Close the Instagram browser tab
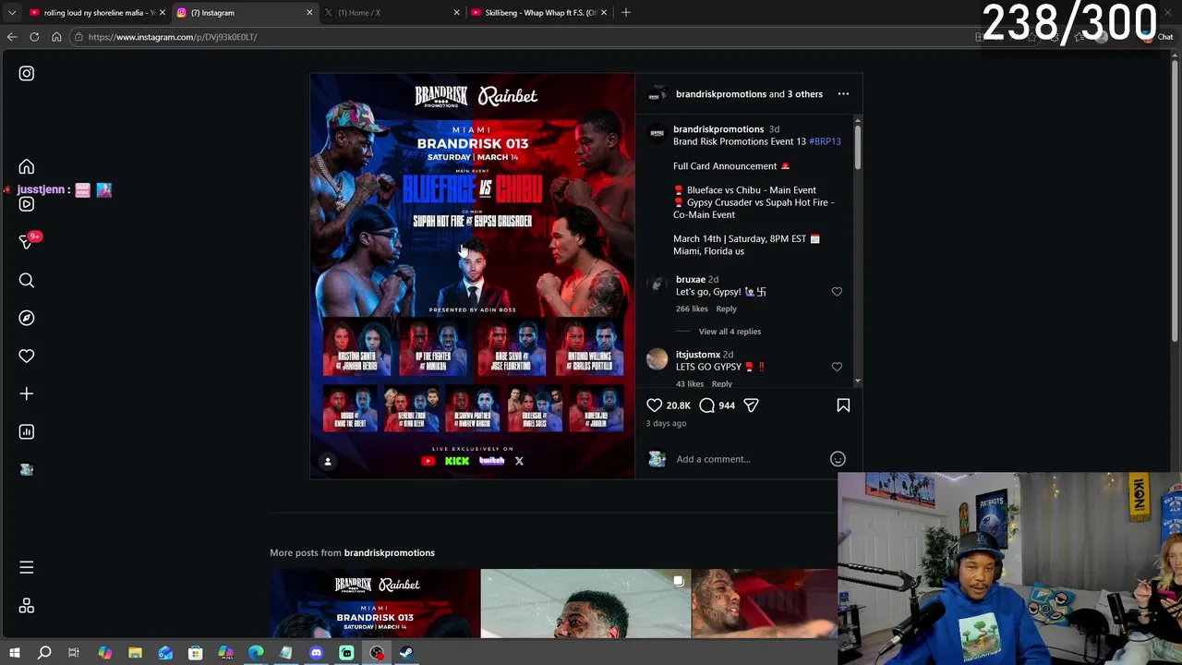Image resolution: width=1182 pixels, height=665 pixels. click(x=309, y=12)
